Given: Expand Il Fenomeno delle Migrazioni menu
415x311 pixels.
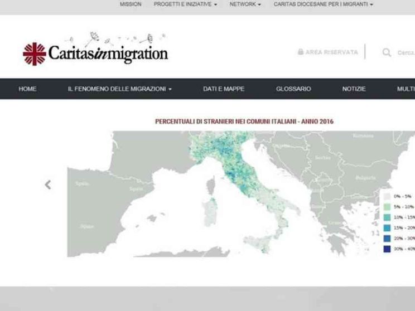Looking at the screenshot, I should pyautogui.click(x=119, y=89).
